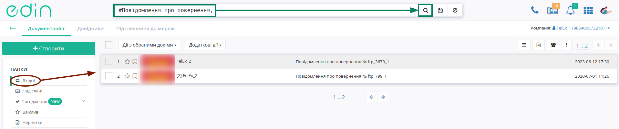
Task: Tick the checkbox for row 2
Action: click(109, 76)
